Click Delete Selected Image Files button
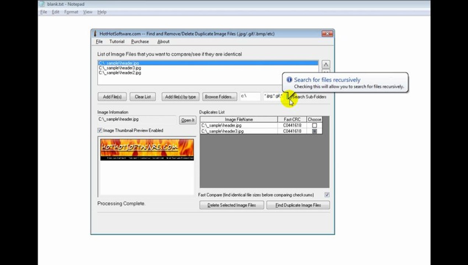This screenshot has width=468, height=265. tap(231, 205)
